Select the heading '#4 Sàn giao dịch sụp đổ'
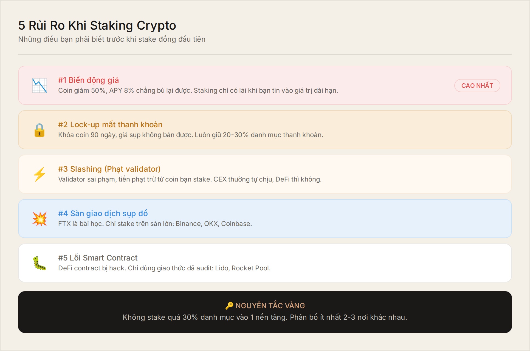This screenshot has width=530, height=351. click(x=103, y=213)
